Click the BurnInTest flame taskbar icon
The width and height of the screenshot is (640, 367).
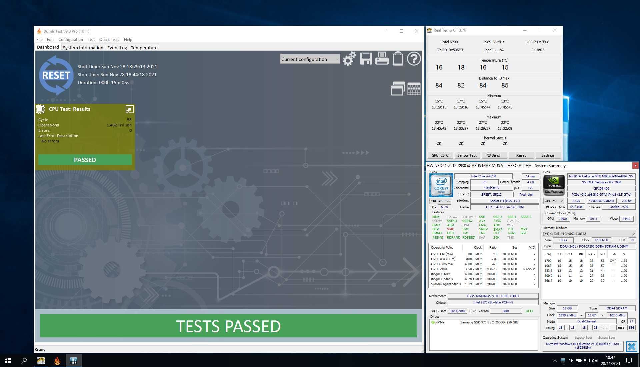click(57, 360)
